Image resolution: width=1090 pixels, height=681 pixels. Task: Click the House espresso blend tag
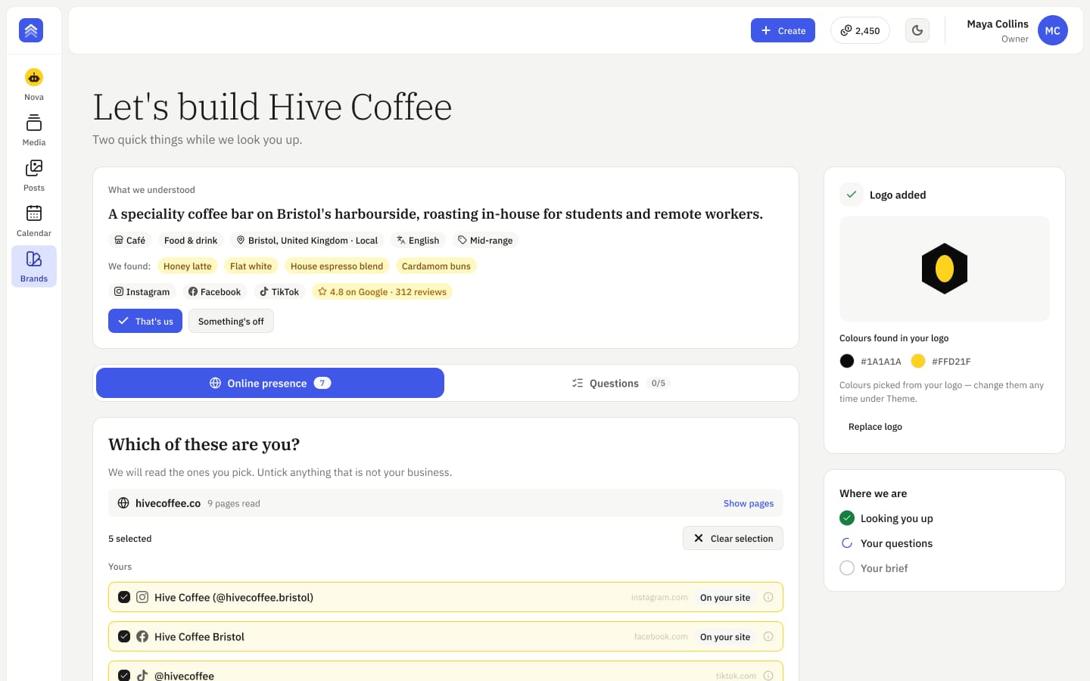point(337,266)
